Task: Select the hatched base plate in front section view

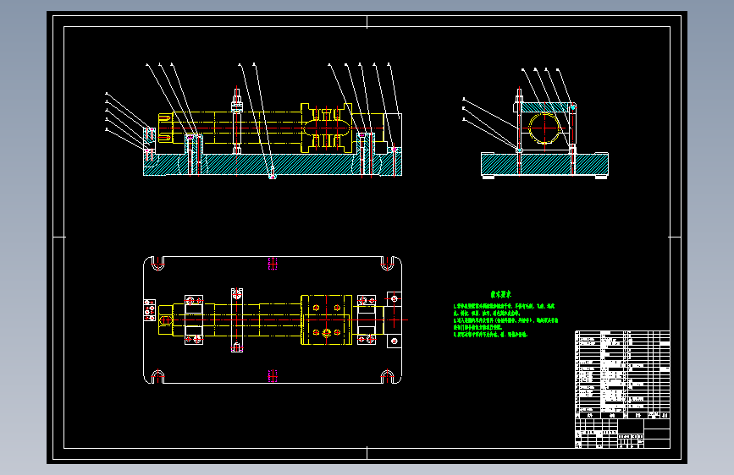Action: [x=273, y=165]
